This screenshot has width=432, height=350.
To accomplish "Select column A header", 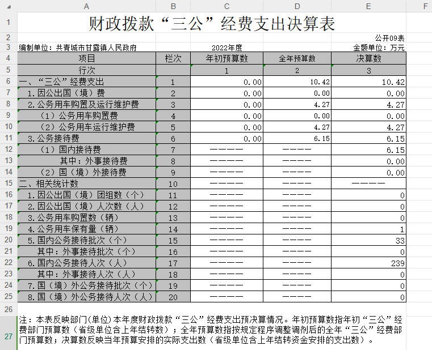I will [x=86, y=6].
